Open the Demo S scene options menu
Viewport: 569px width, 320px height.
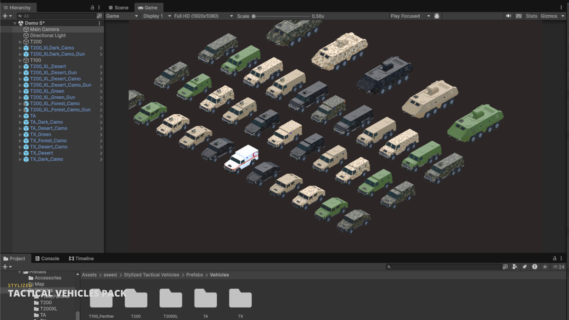(x=99, y=23)
